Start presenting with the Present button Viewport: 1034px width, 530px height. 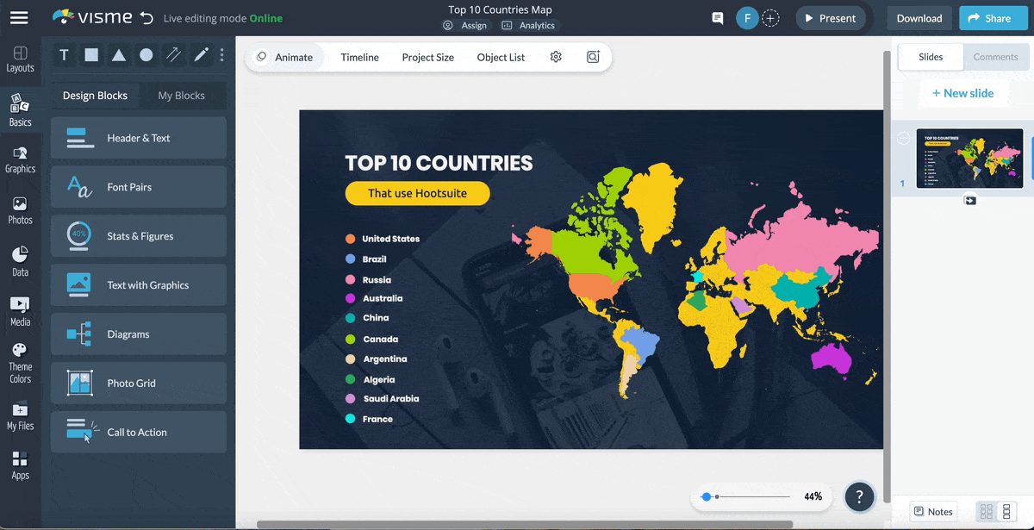(x=830, y=17)
